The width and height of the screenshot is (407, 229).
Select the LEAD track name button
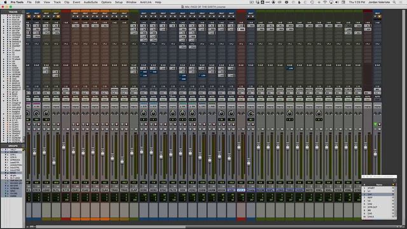[x=46, y=190]
